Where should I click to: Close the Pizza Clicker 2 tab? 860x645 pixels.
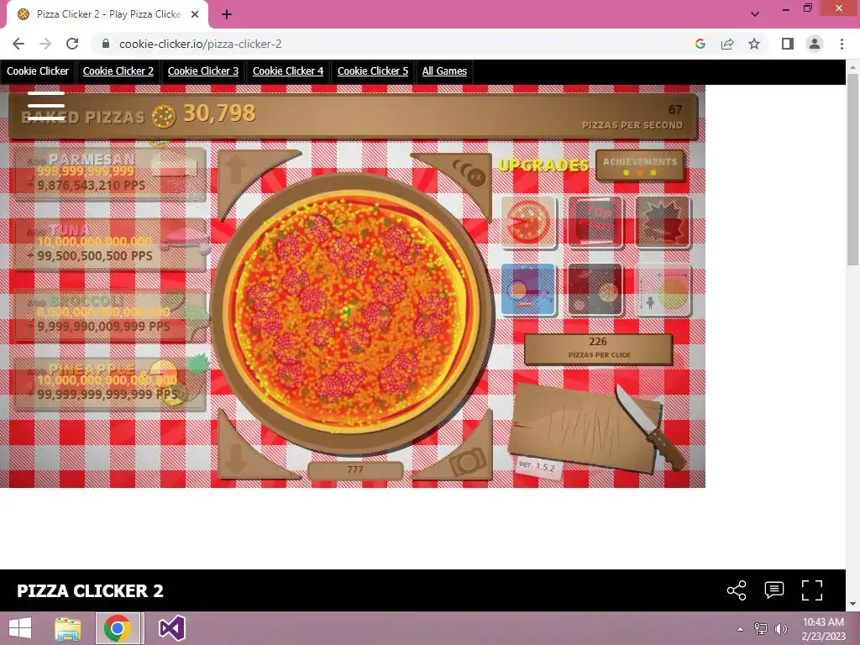[195, 14]
